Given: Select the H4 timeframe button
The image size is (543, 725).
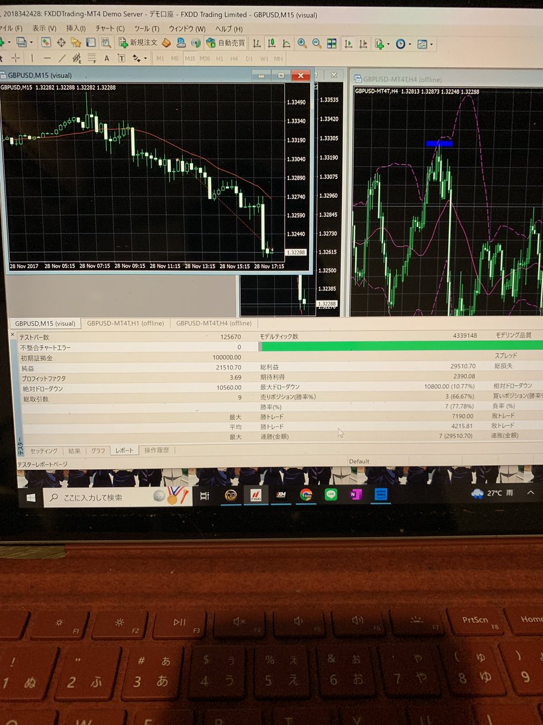Looking at the screenshot, I should pos(235,59).
